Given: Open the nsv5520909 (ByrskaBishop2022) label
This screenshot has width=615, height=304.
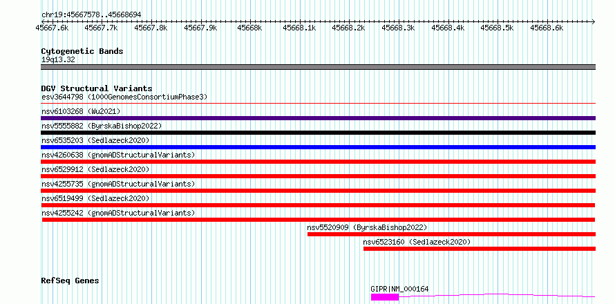Looking at the screenshot, I should pyautogui.click(x=367, y=227).
